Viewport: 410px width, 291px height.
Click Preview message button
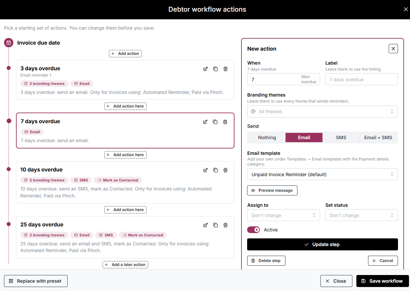click(272, 190)
